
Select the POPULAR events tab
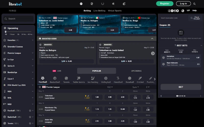pyautogui.click(x=97, y=71)
